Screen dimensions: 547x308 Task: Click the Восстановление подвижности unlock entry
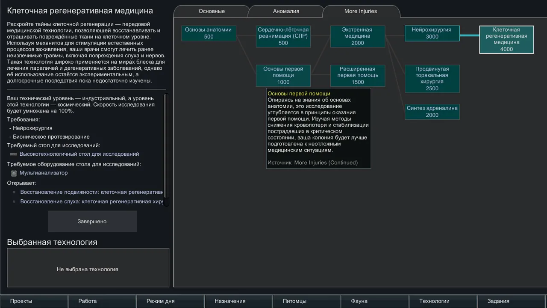point(92,192)
